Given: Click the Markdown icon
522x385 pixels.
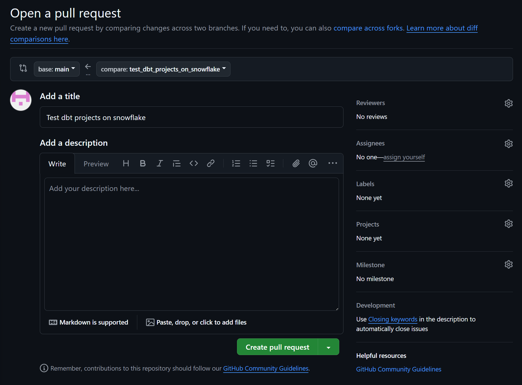Looking at the screenshot, I should [53, 322].
